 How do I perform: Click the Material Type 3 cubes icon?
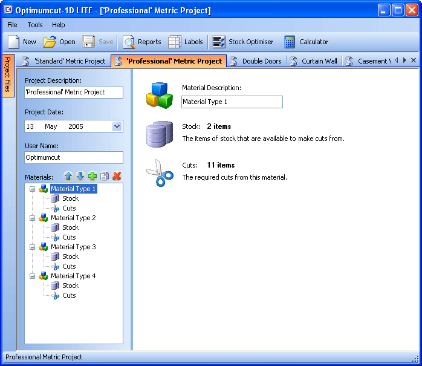(44, 247)
